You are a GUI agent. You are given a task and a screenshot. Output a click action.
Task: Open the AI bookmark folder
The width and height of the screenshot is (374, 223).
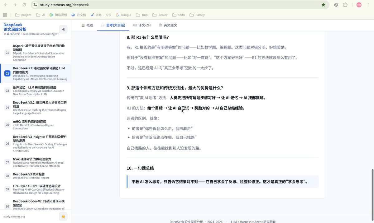coord(41,15)
